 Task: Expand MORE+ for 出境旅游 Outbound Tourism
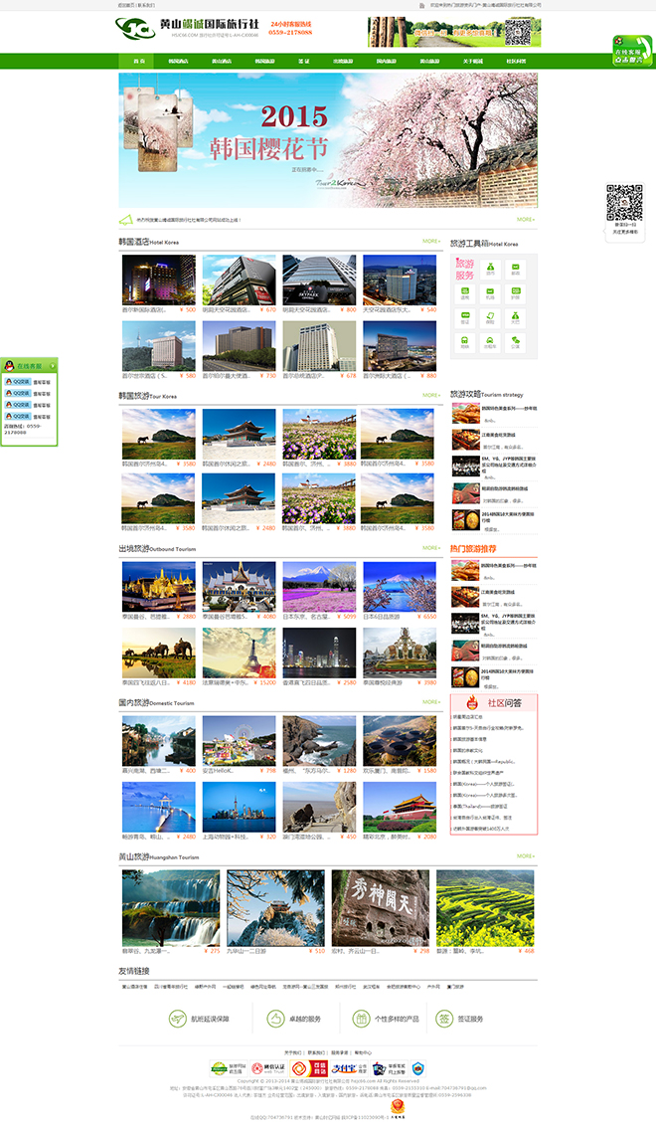click(x=430, y=548)
